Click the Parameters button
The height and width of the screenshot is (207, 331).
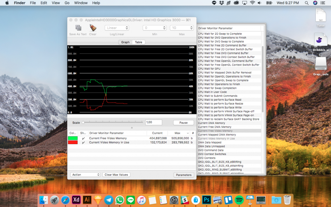(184, 175)
